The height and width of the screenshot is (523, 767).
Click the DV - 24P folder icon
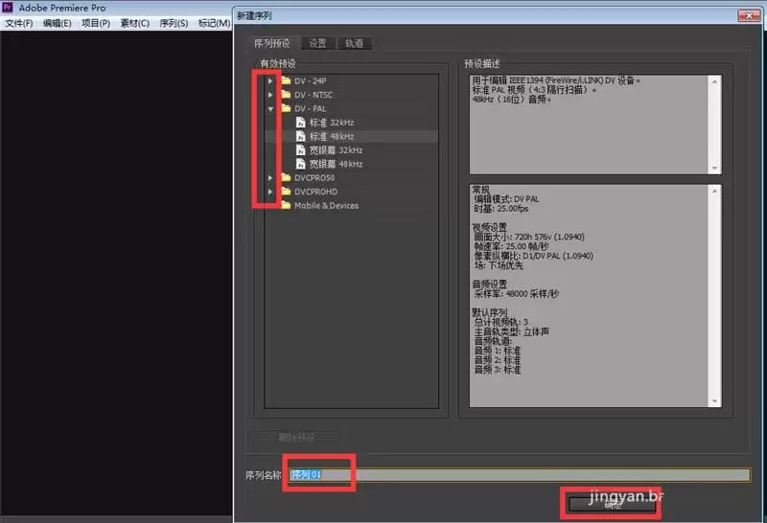click(286, 80)
